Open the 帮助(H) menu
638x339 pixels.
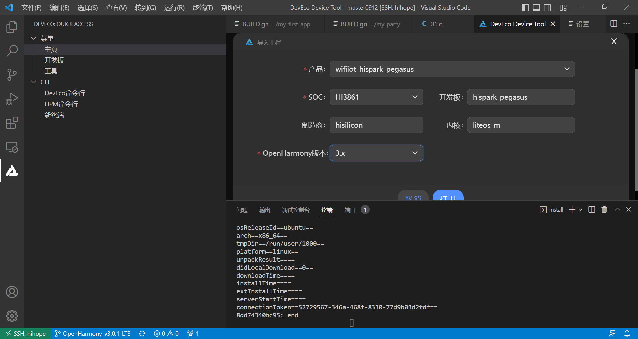click(232, 7)
